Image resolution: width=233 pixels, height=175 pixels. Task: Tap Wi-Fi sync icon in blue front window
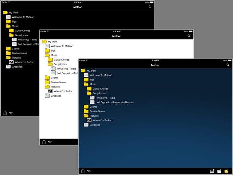89,171
